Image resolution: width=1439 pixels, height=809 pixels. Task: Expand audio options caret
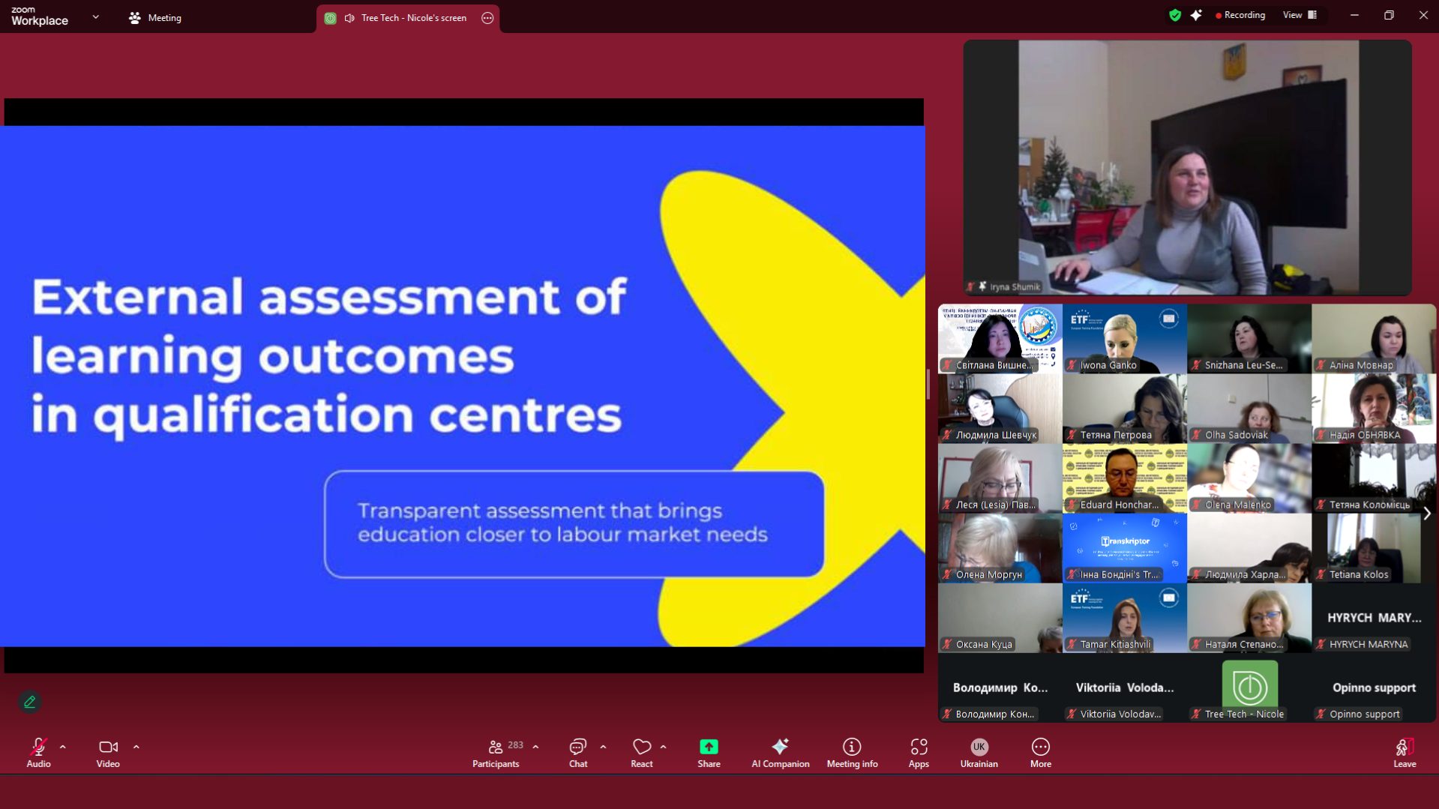(63, 747)
